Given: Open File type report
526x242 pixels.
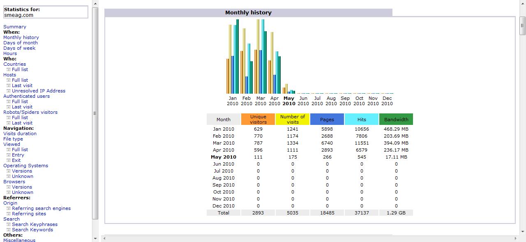Looking at the screenshot, I should [13, 139].
